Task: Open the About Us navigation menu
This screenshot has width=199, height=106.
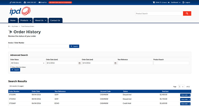Action: 41,20
